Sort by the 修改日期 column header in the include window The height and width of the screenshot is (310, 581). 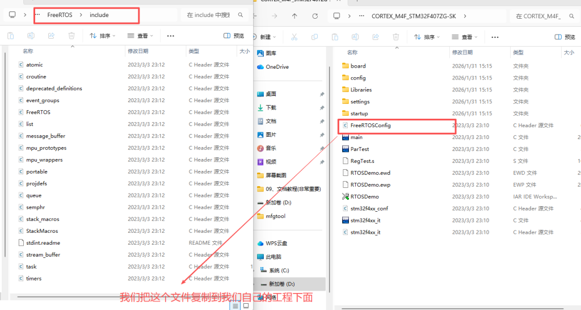138,51
